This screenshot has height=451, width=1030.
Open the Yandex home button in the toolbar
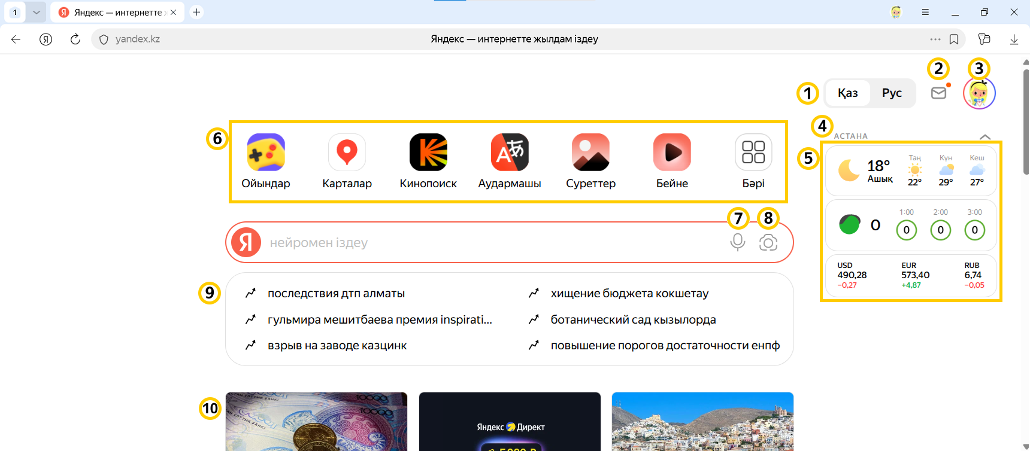[x=46, y=39]
